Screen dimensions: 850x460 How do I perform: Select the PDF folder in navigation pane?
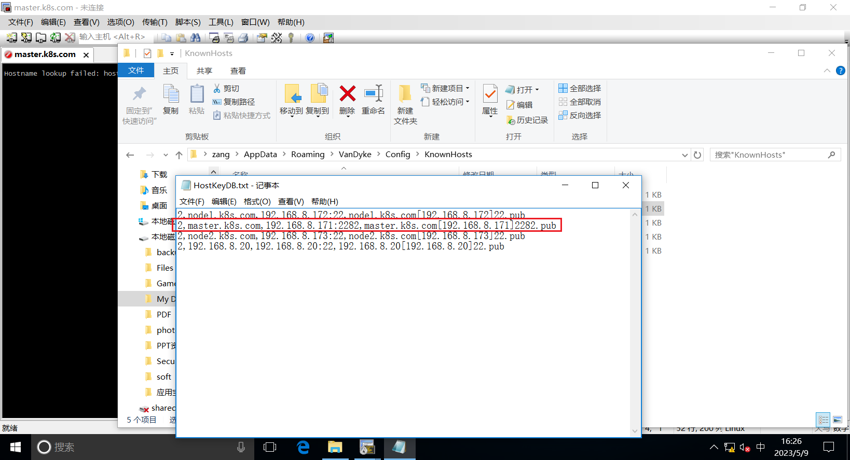158,315
